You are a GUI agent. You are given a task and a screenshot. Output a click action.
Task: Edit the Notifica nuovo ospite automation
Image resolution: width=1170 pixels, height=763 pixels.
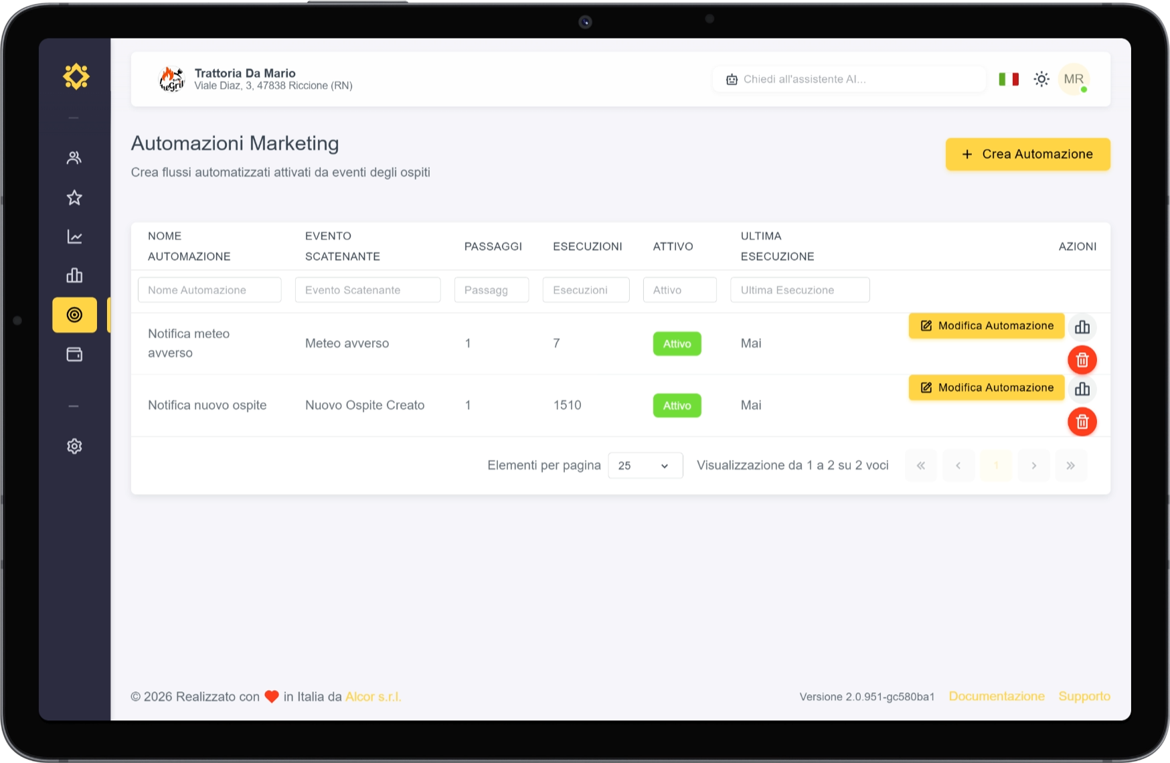pos(987,388)
